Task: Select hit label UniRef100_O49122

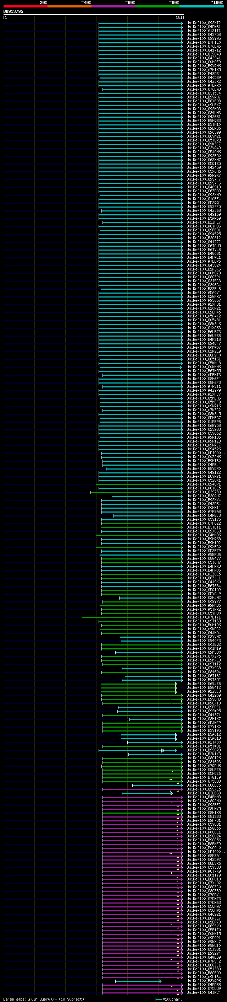Action: point(203,473)
